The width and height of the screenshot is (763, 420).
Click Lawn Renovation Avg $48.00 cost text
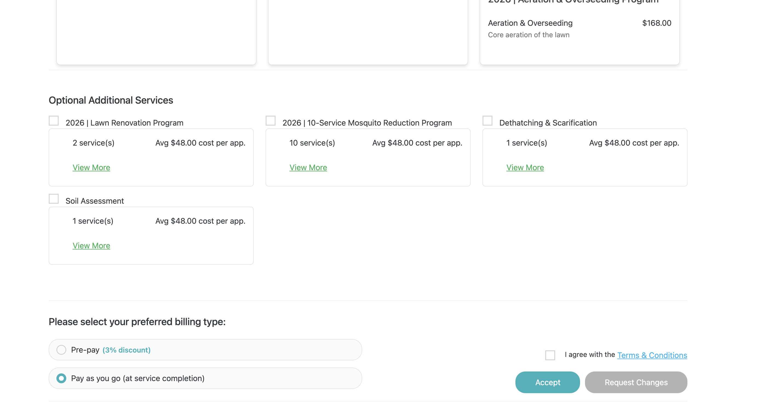200,143
